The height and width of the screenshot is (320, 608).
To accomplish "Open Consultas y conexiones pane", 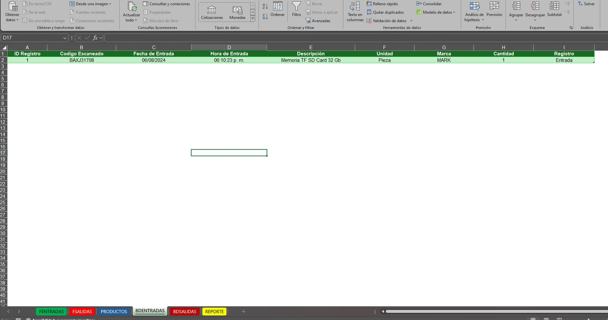I will coord(167,4).
